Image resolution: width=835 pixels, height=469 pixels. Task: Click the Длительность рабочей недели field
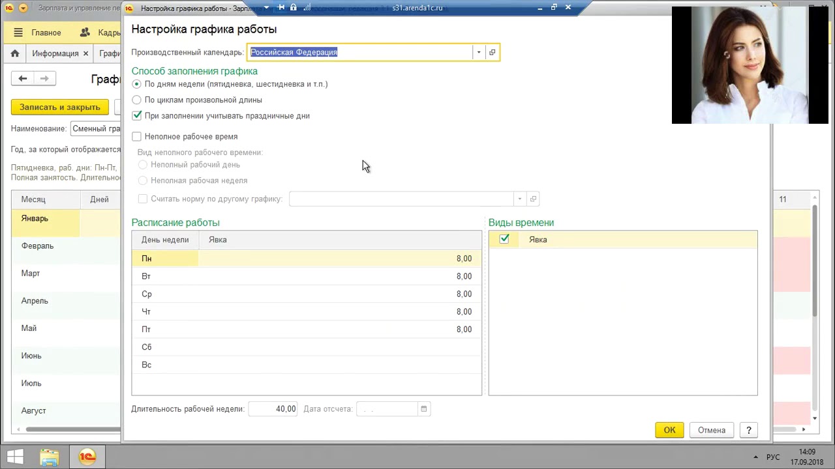pyautogui.click(x=273, y=409)
